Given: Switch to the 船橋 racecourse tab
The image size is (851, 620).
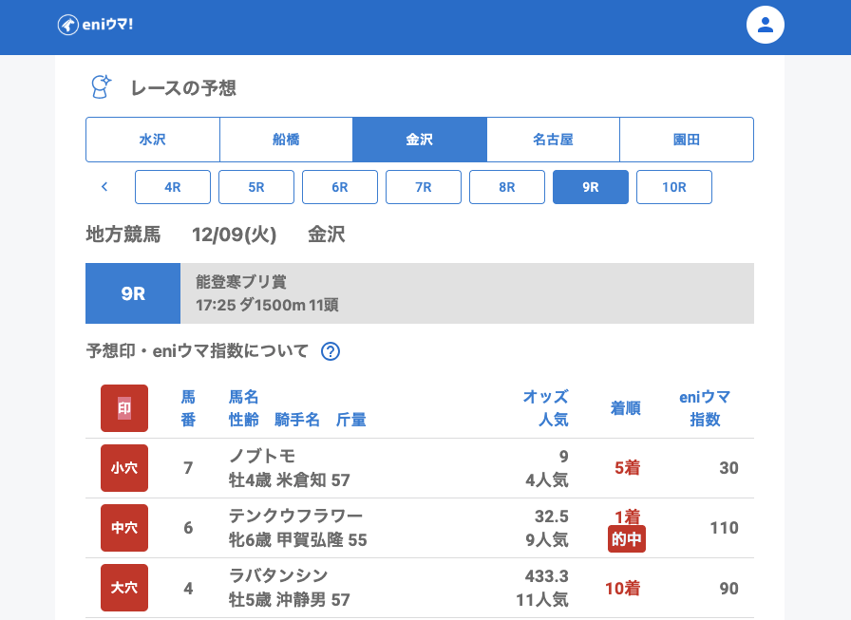Looking at the screenshot, I should pyautogui.click(x=286, y=140).
